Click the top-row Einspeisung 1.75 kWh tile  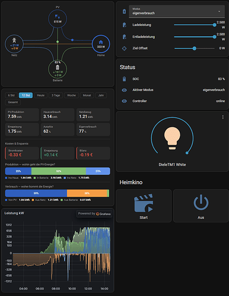(x=22, y=130)
